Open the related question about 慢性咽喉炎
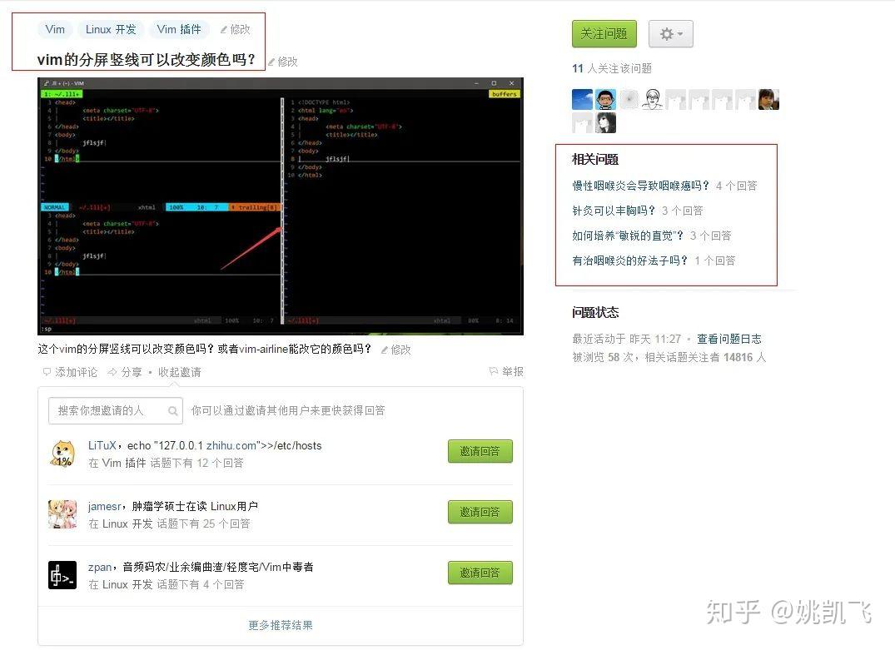The image size is (895, 650). (x=639, y=186)
